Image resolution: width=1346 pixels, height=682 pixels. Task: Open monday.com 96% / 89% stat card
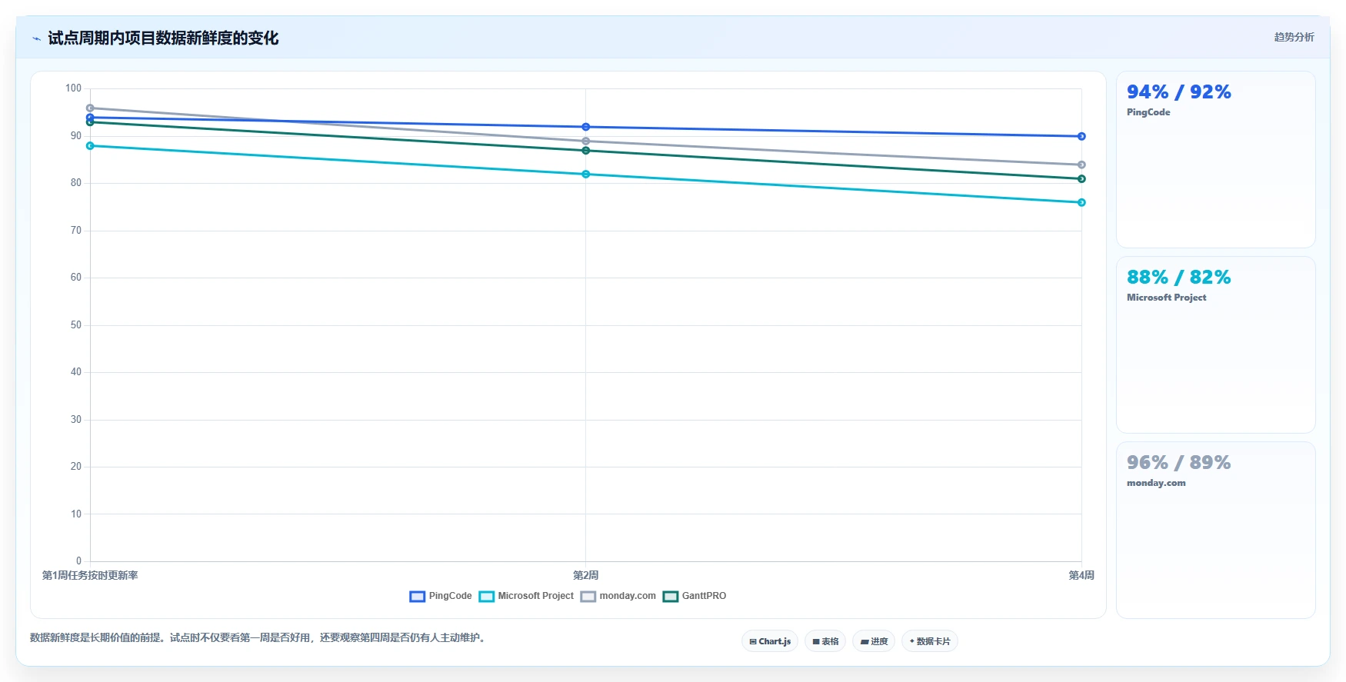tap(1215, 530)
